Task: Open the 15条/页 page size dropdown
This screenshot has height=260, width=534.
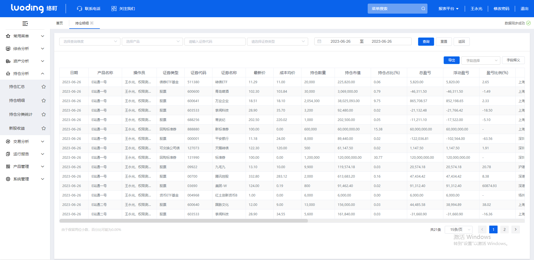Action: pos(459,229)
